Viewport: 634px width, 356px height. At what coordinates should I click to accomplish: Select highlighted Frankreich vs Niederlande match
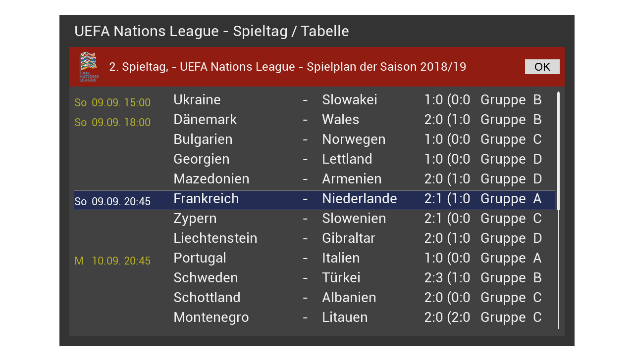coord(315,199)
